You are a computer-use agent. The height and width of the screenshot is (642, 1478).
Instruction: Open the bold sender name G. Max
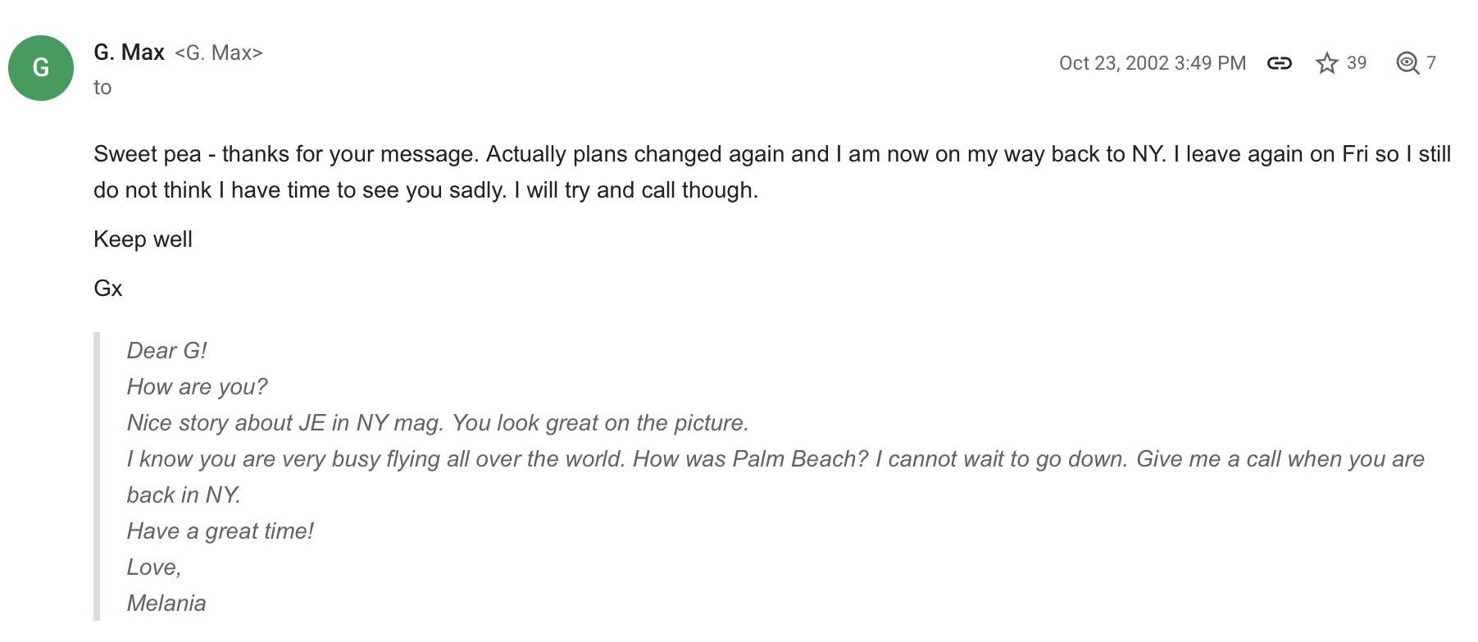[129, 52]
